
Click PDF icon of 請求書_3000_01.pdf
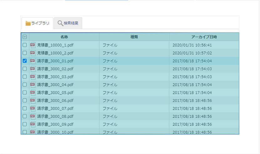[x=33, y=61]
